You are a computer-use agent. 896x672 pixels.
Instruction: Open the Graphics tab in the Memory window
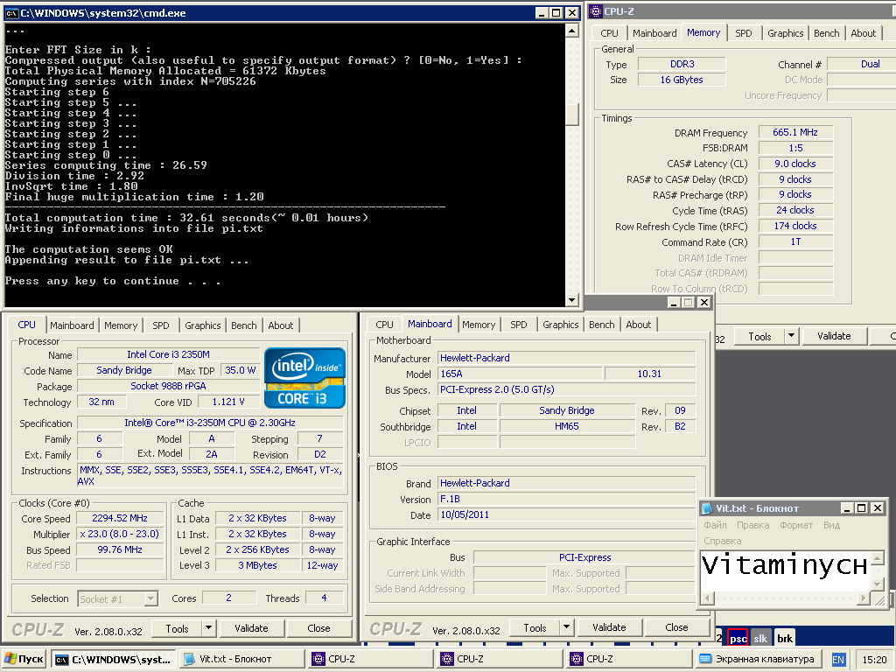(785, 33)
